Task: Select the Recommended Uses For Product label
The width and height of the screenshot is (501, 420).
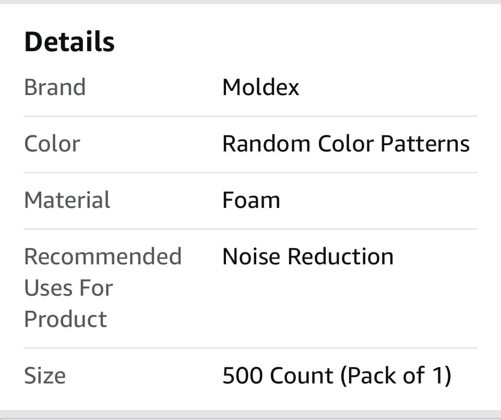Action: coord(103,287)
